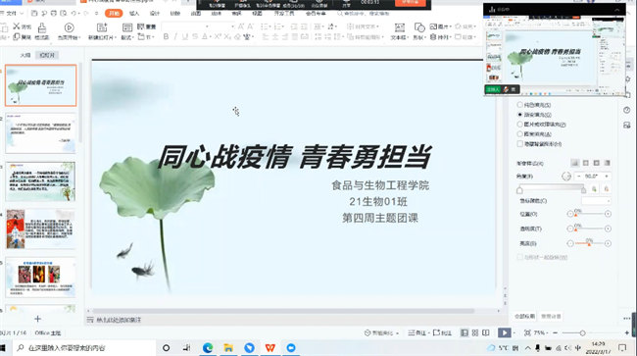
Task: Expand the New Slide dropdown arrow
Action: [116, 37]
